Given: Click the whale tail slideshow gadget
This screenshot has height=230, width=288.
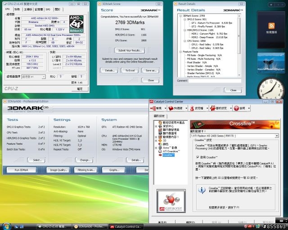Looking at the screenshot, I should coord(271,63).
